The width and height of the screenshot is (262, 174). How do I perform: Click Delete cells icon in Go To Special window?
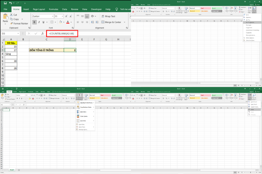(x=231, y=8)
